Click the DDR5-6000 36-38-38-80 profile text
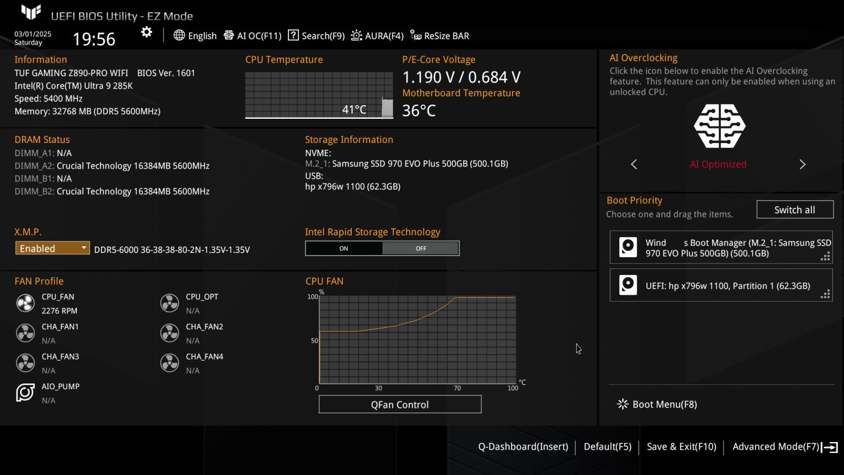844x475 pixels. point(172,250)
